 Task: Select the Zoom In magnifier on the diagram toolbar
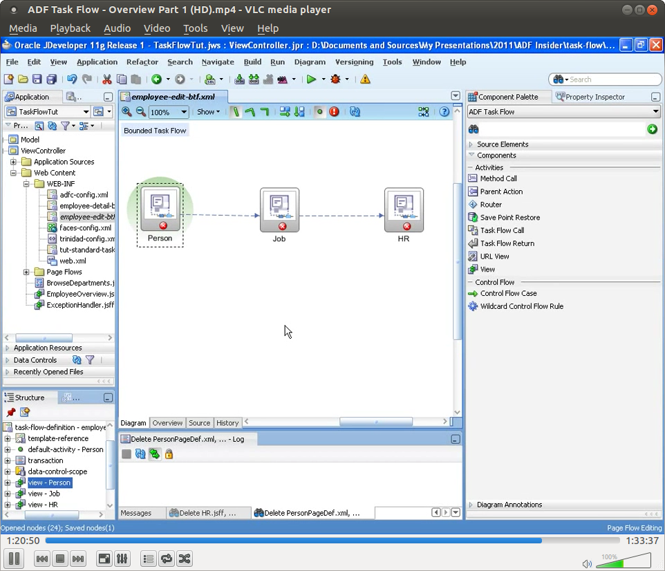(127, 111)
